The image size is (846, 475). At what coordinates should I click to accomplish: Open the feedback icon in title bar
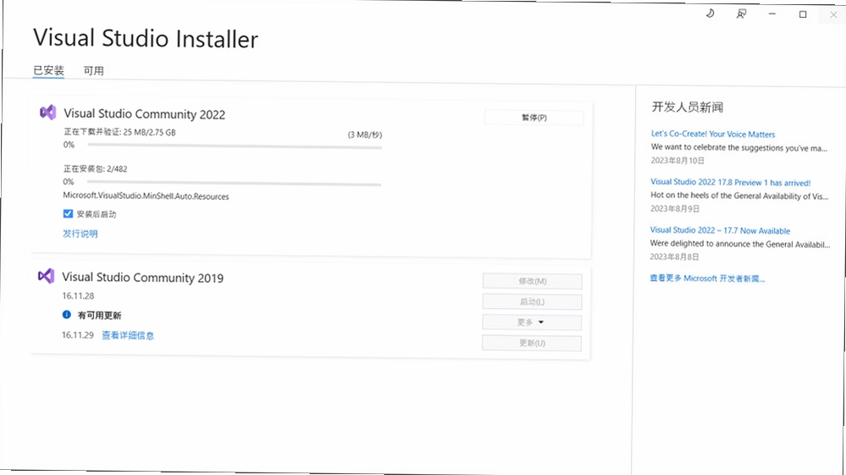[741, 14]
